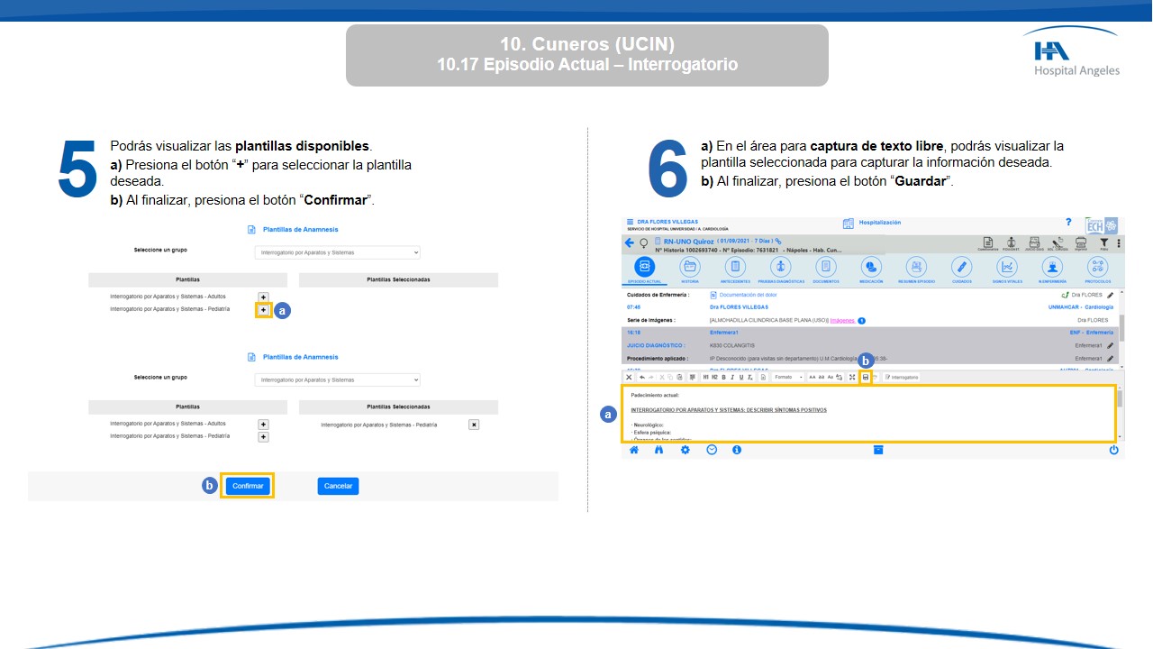
Task: Remove selected Pediatría template with x button
Action: (474, 425)
